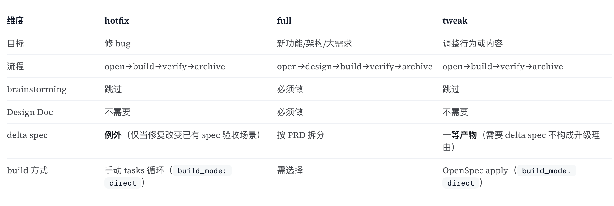Screen dimensions: 614x206
Task: Click the 修 bug cell
Action: click(x=117, y=43)
